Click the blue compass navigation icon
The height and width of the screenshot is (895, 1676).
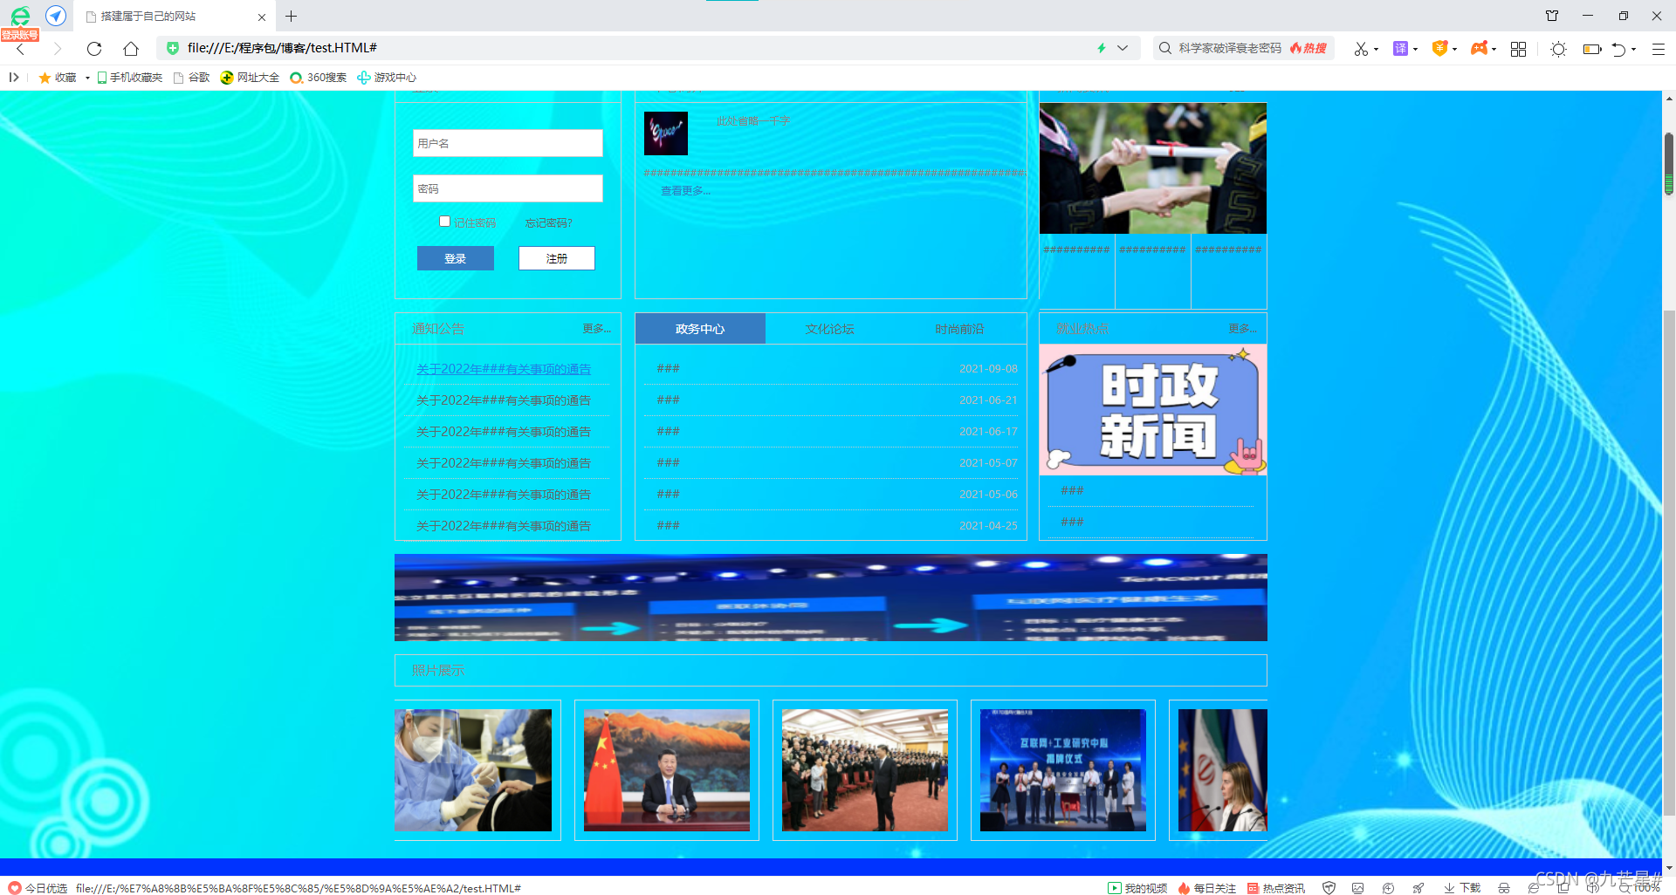point(56,16)
